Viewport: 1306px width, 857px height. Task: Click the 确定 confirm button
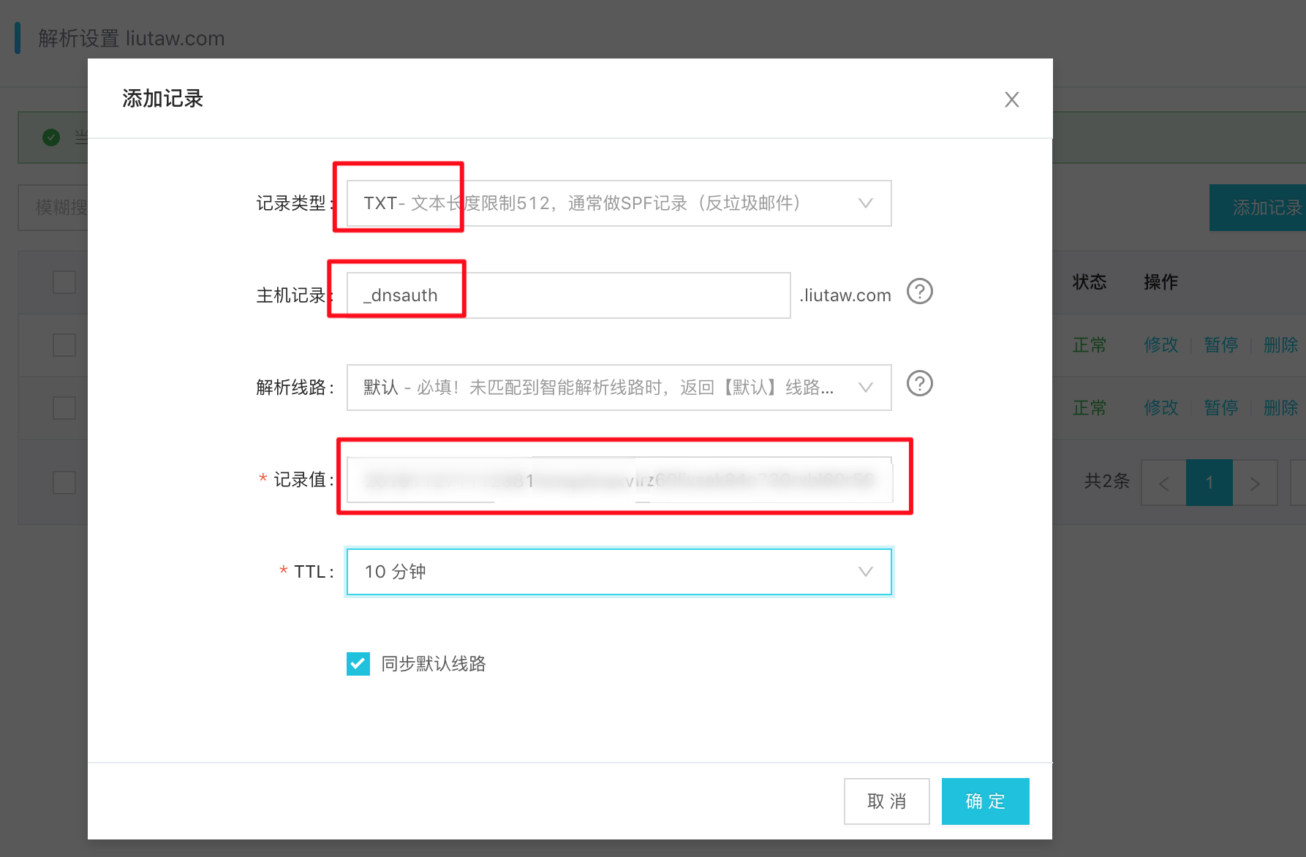pyautogui.click(x=984, y=801)
